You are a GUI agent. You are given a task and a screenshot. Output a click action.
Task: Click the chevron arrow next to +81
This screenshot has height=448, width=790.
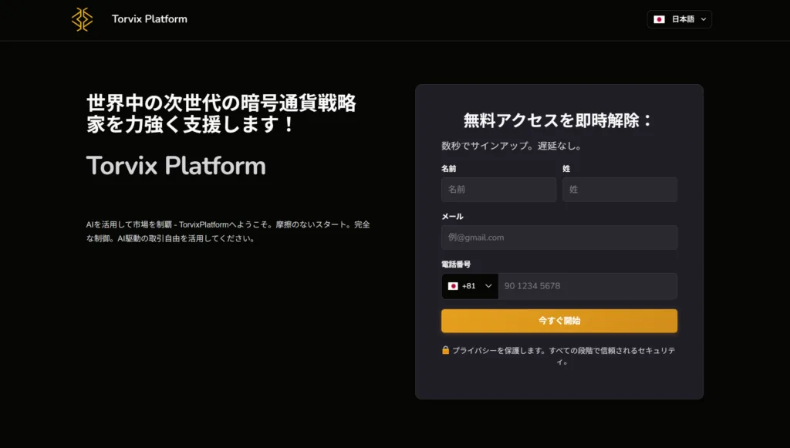click(x=488, y=286)
